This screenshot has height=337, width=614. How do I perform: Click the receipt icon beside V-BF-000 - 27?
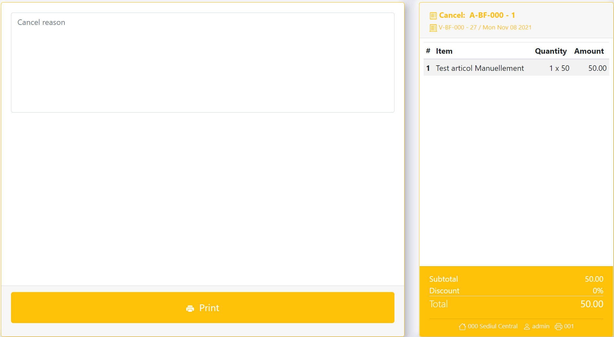pos(433,28)
